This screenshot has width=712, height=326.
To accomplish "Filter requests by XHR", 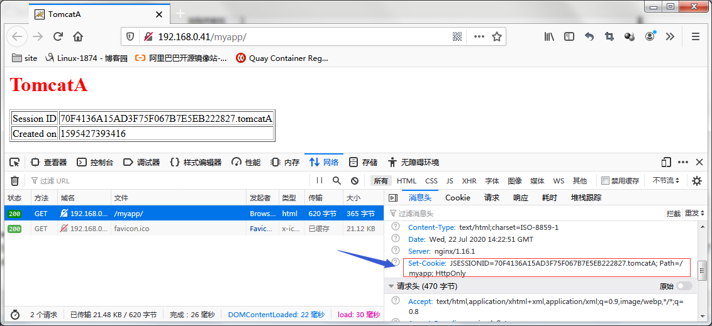I will pyautogui.click(x=469, y=181).
